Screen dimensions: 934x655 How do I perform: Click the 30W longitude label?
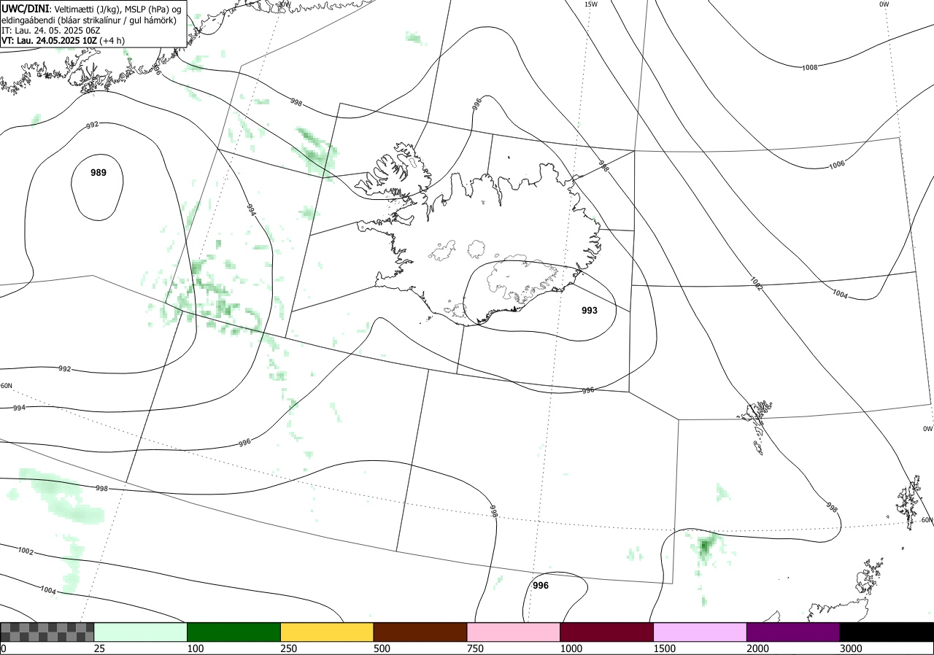[284, 4]
